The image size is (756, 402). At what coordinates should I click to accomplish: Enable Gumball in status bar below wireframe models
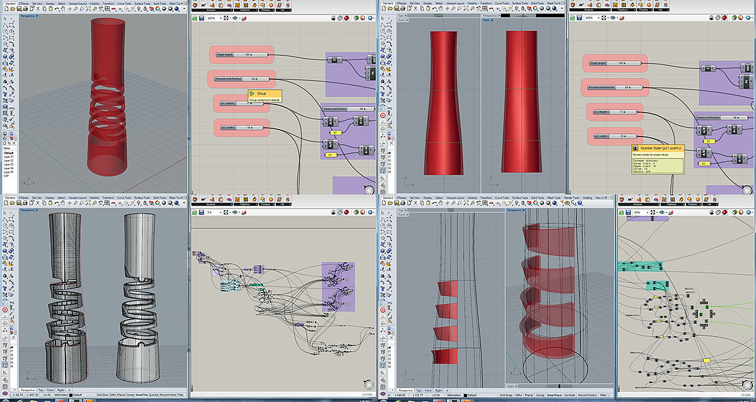[154, 395]
